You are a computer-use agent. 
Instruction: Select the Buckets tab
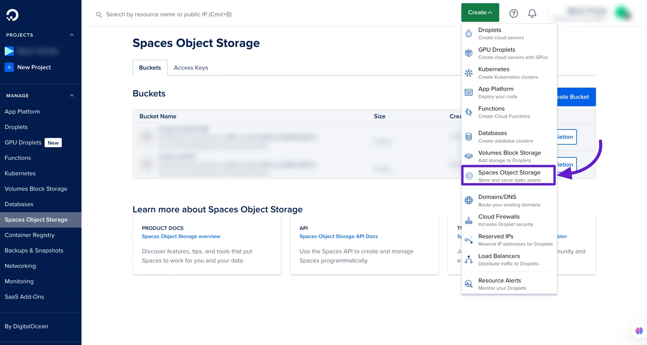click(150, 67)
